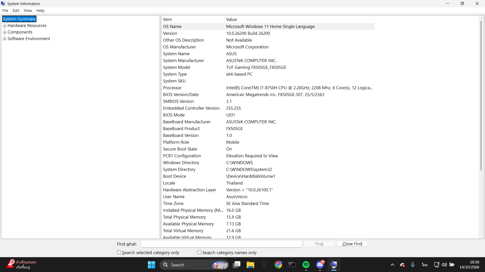Open the volume tray icon
Viewport: 485px width, 272px height.
(444, 265)
